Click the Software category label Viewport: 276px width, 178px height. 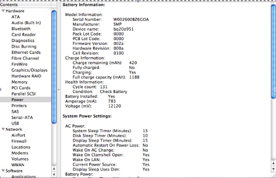(14, 170)
